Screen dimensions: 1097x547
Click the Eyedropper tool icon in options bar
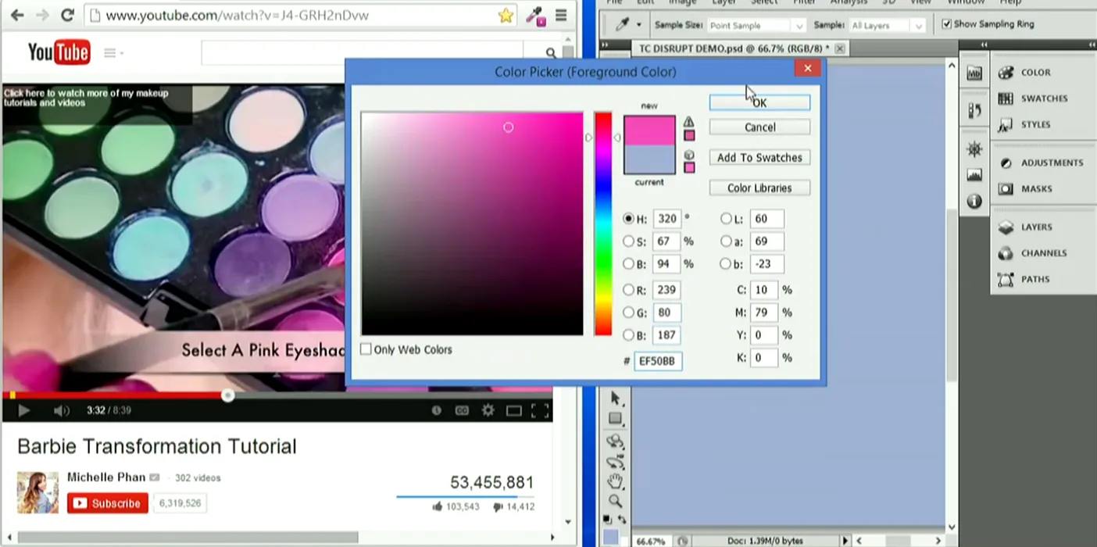coord(623,25)
